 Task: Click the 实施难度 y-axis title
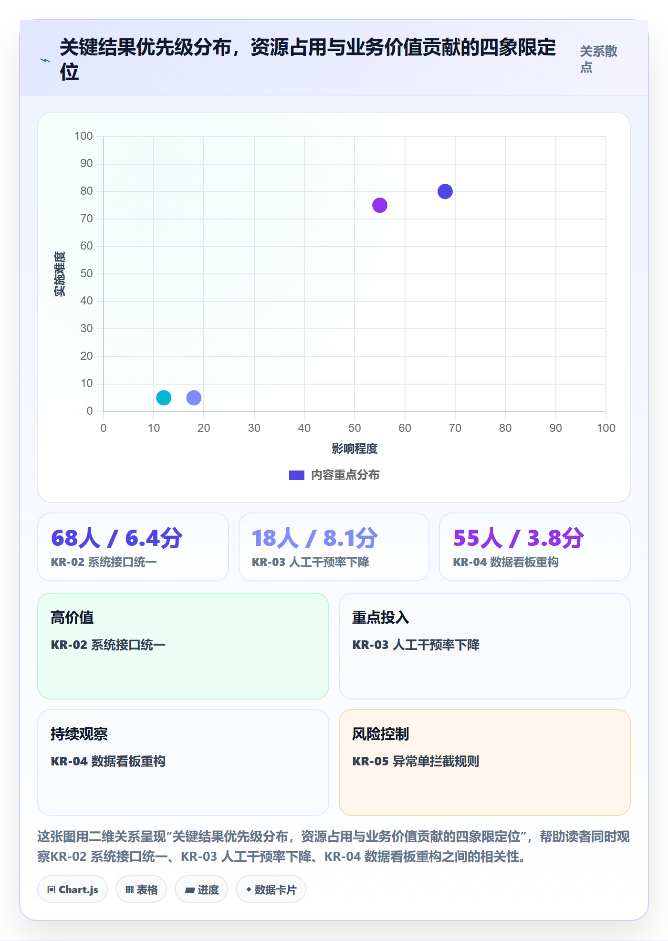coord(60,274)
